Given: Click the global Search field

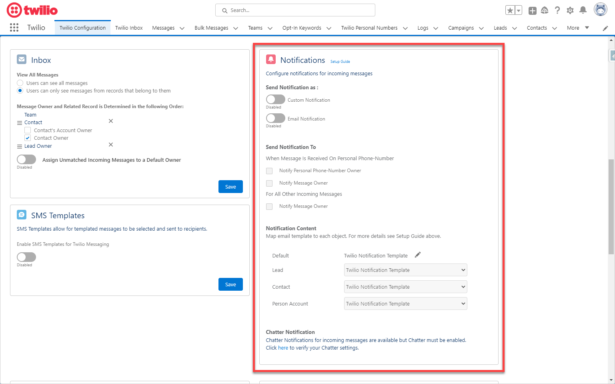Looking at the screenshot, I should pos(295,10).
